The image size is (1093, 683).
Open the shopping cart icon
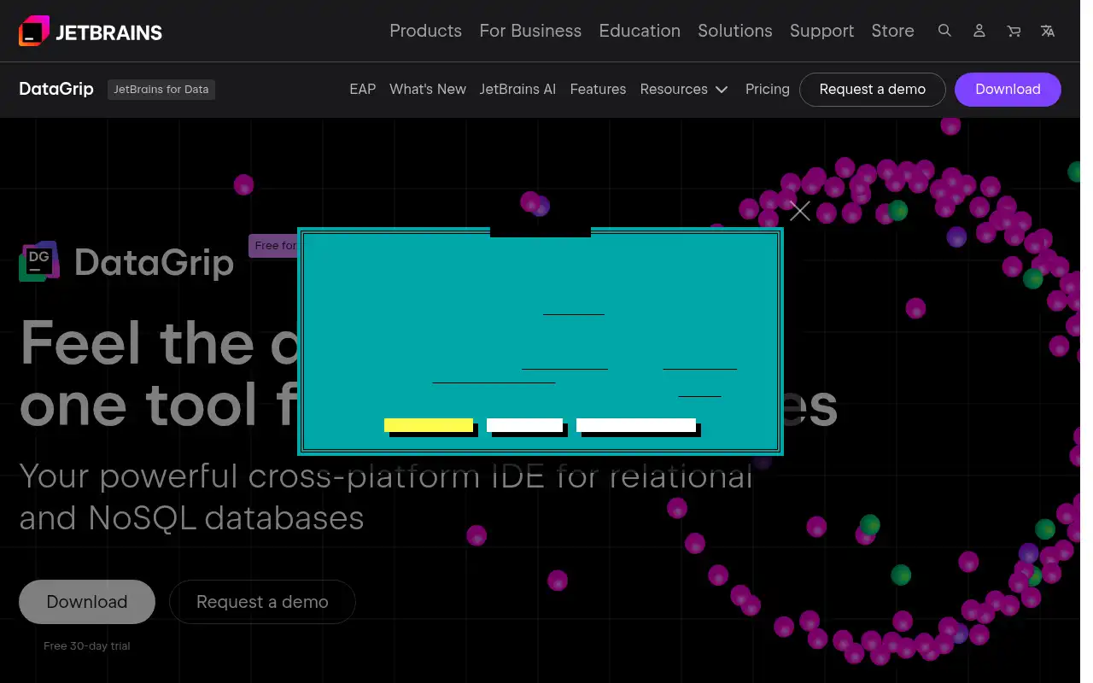(1014, 31)
